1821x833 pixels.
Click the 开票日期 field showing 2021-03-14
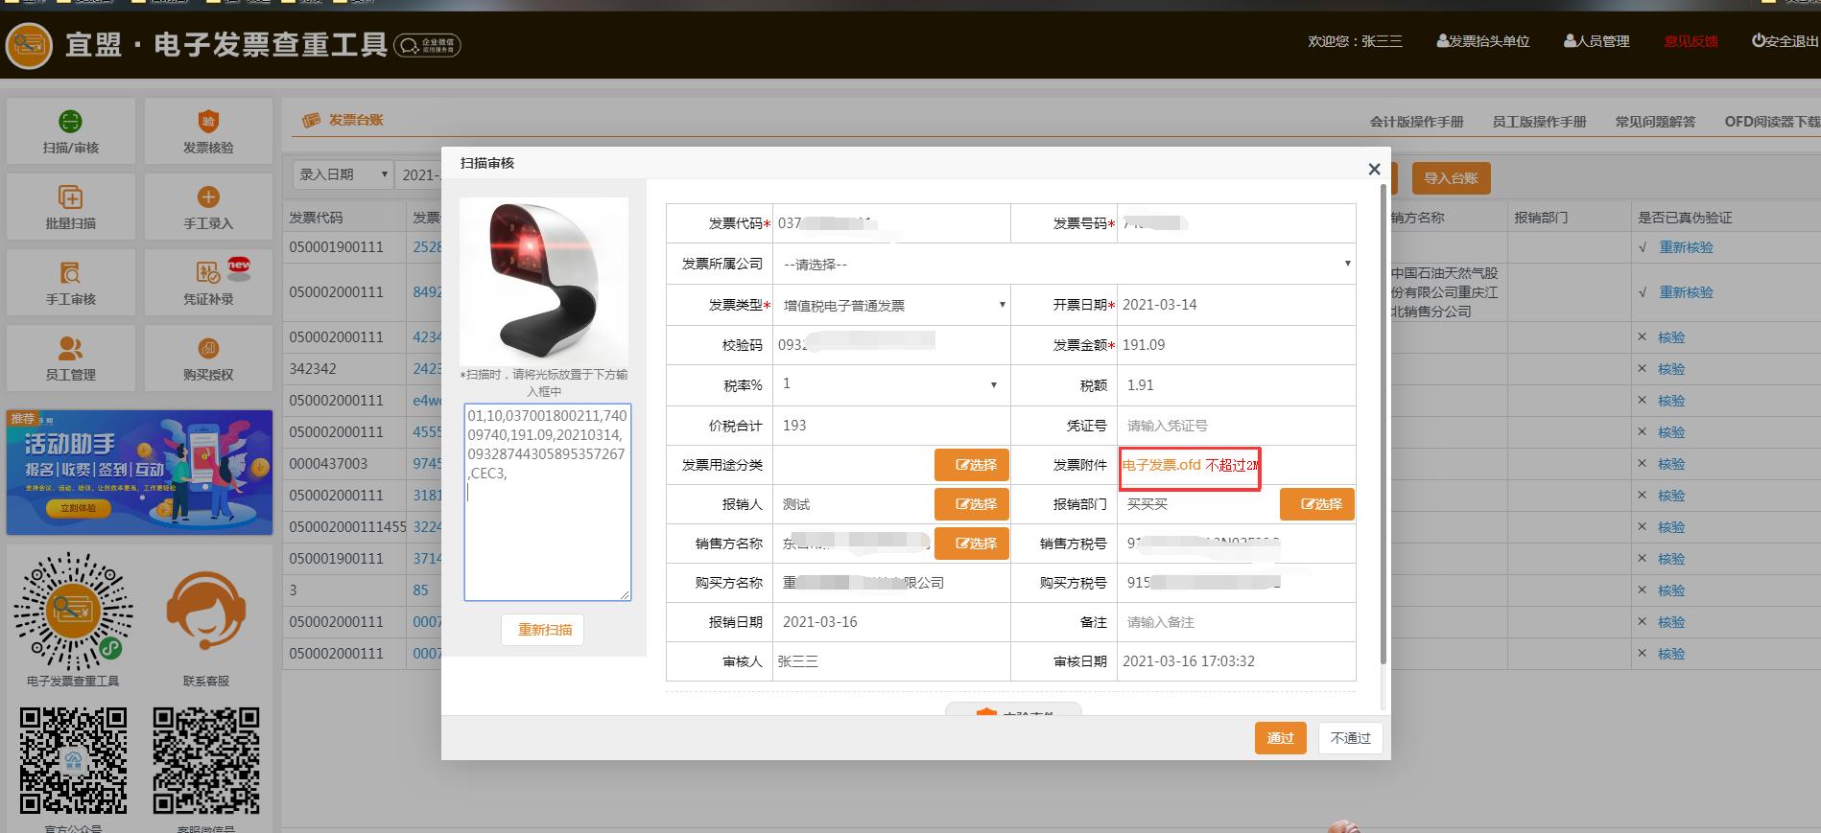coord(1236,305)
